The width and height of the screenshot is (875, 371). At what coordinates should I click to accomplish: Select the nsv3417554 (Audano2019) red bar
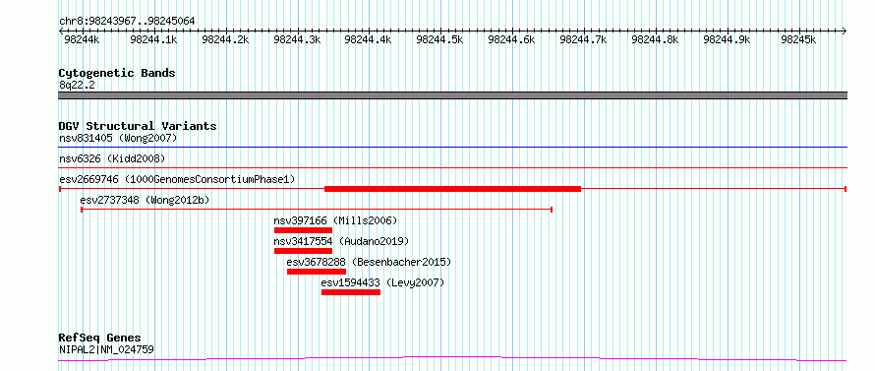(303, 251)
